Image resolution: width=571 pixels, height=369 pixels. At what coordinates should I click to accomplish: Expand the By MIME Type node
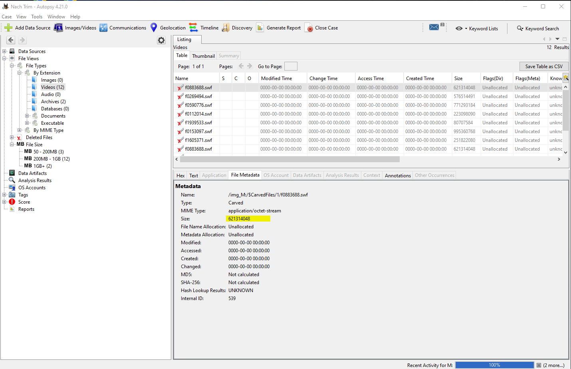pos(20,130)
